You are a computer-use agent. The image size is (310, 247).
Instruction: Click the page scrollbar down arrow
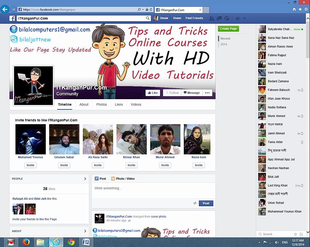tap(308, 232)
